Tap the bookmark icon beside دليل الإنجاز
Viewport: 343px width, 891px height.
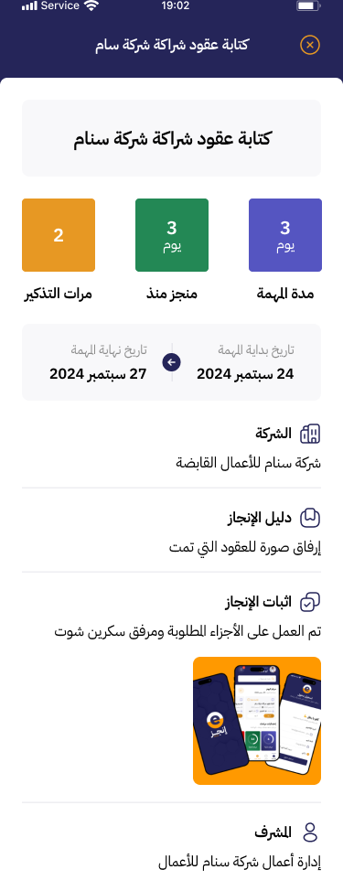(x=310, y=518)
